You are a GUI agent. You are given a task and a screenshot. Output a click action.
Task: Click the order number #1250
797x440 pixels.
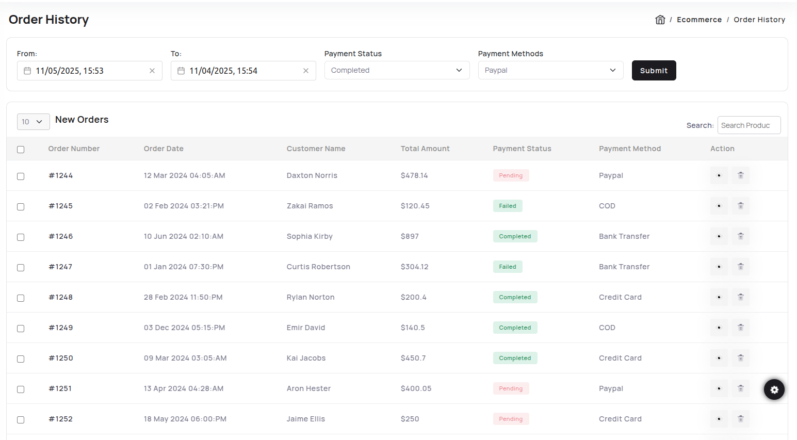tap(61, 358)
